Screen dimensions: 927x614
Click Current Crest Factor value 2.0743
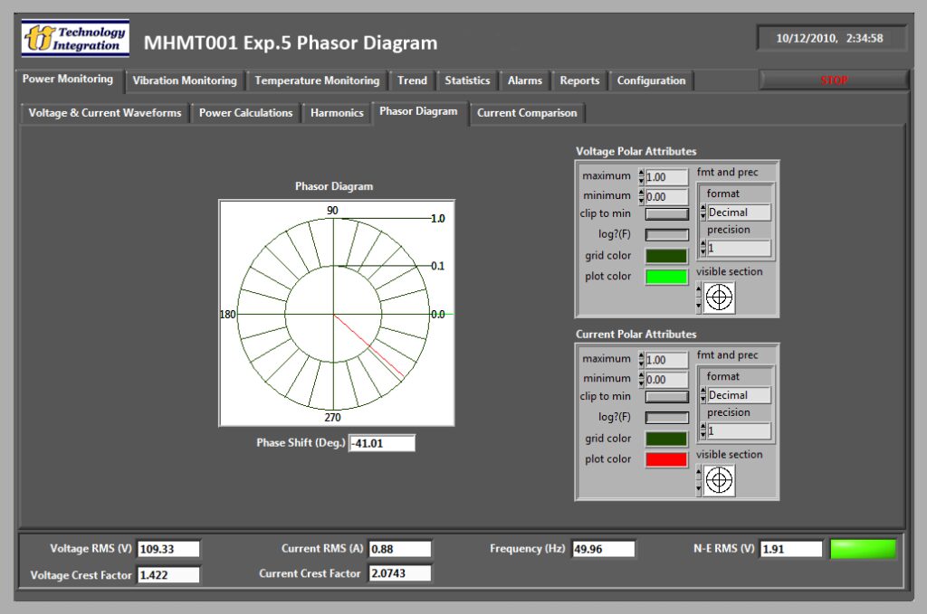click(x=400, y=573)
